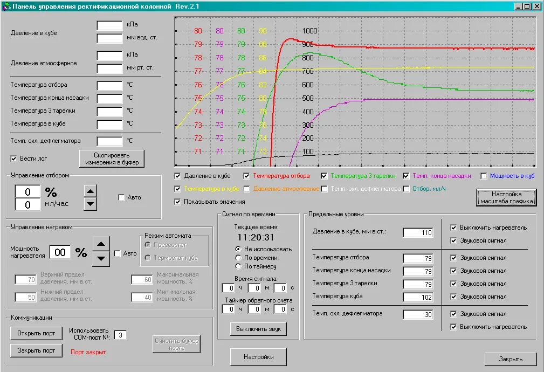
Task: Click the Закрыть button
Action: click(511, 359)
